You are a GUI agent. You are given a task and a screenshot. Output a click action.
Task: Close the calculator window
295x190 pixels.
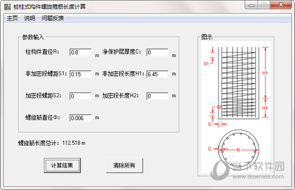(281, 5)
